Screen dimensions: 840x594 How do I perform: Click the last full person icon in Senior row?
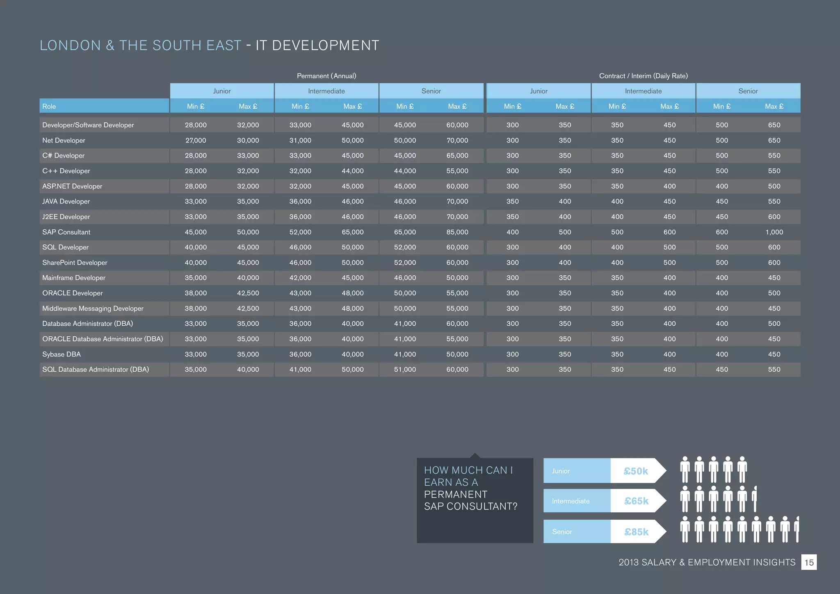(x=785, y=530)
